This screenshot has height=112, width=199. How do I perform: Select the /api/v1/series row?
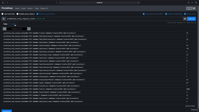pyautogui.click(x=99, y=61)
